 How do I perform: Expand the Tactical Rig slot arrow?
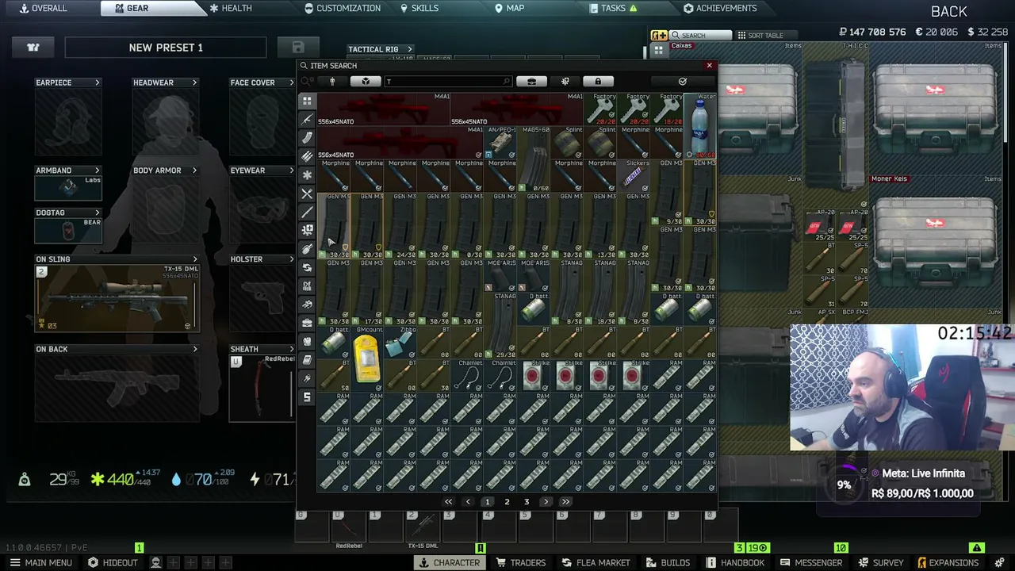click(409, 49)
